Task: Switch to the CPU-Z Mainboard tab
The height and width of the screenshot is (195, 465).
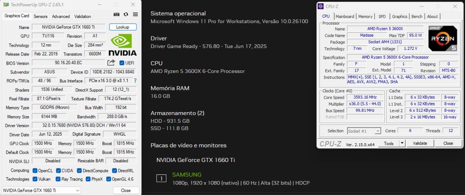Action: click(x=345, y=17)
